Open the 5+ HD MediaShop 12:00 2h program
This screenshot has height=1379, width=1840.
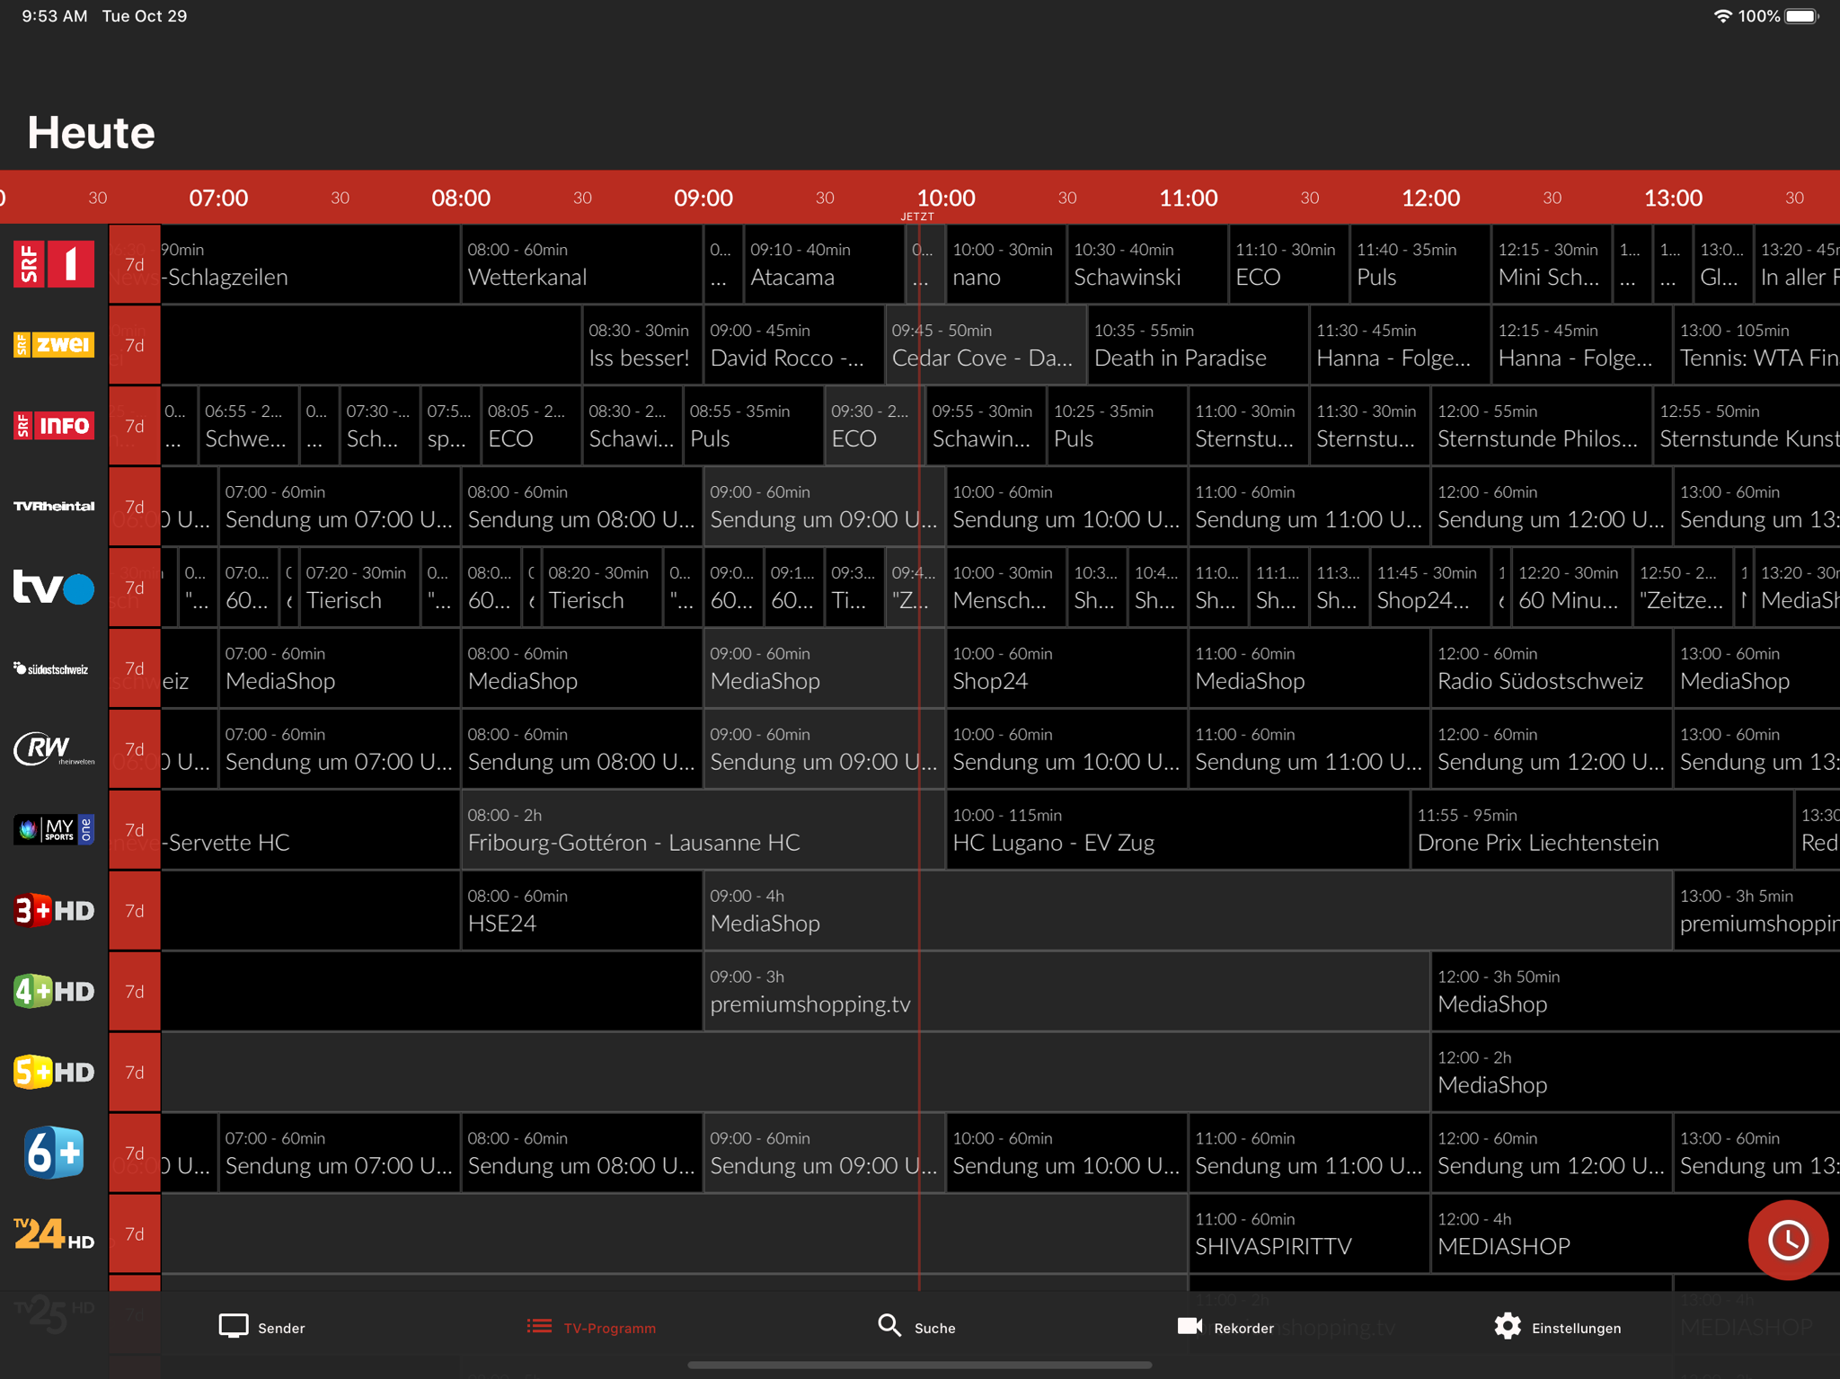pyautogui.click(x=1635, y=1073)
